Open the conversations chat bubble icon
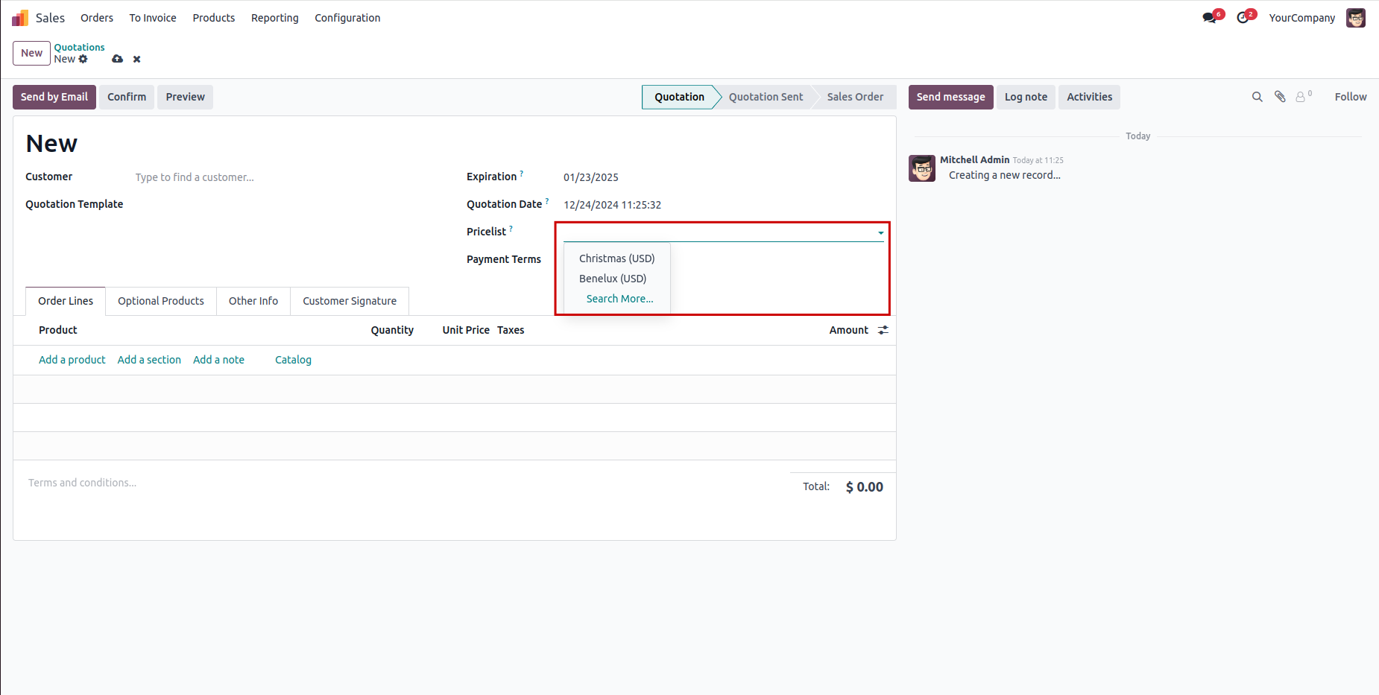1379x695 pixels. point(1209,18)
